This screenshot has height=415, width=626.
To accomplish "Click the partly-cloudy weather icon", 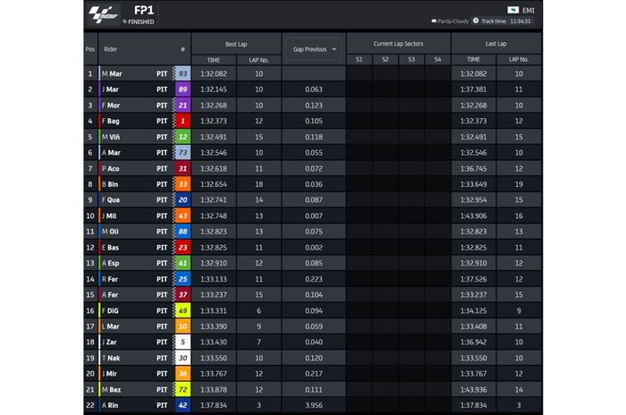I will [434, 20].
